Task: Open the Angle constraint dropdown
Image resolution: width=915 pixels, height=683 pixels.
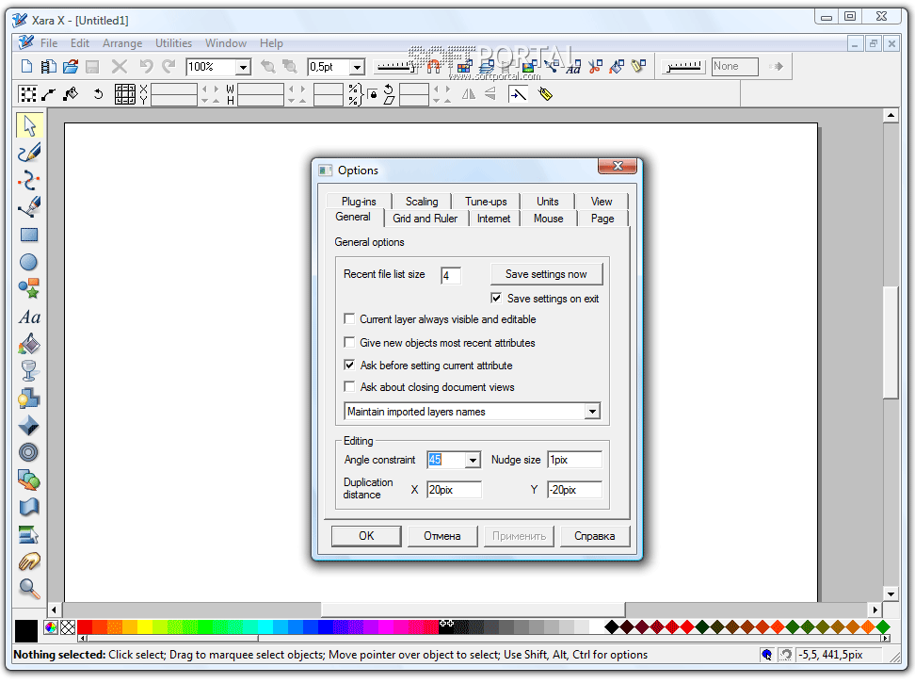Action: pos(473,460)
